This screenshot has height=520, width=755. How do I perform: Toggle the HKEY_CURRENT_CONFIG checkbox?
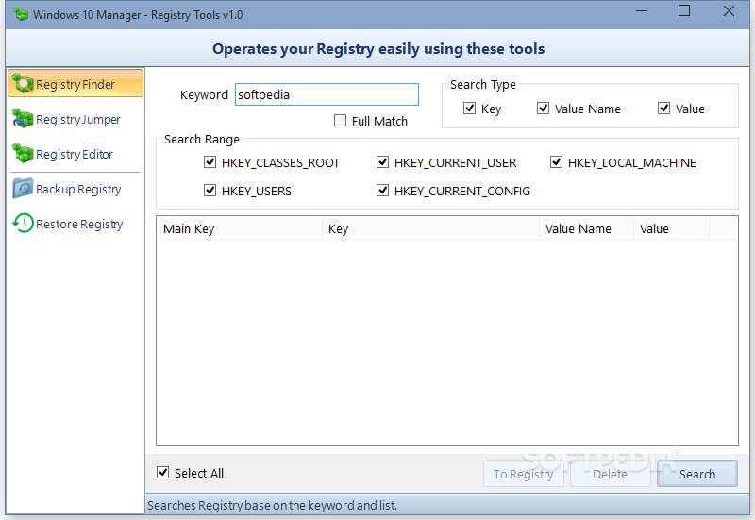[x=383, y=191]
